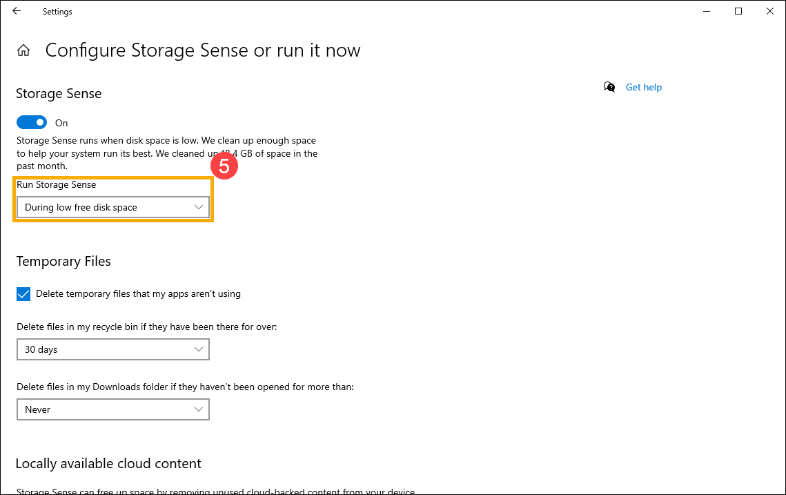The image size is (786, 495).
Task: Go to Settings home via the house icon
Action: (x=23, y=50)
